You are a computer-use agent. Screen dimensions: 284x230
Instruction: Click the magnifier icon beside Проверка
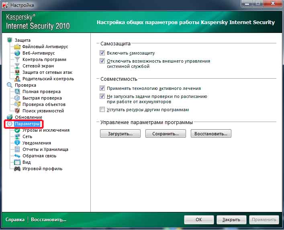pyautogui.click(x=10, y=85)
